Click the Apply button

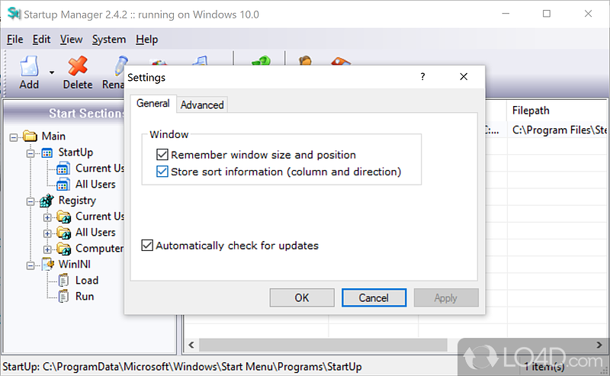pos(446,297)
